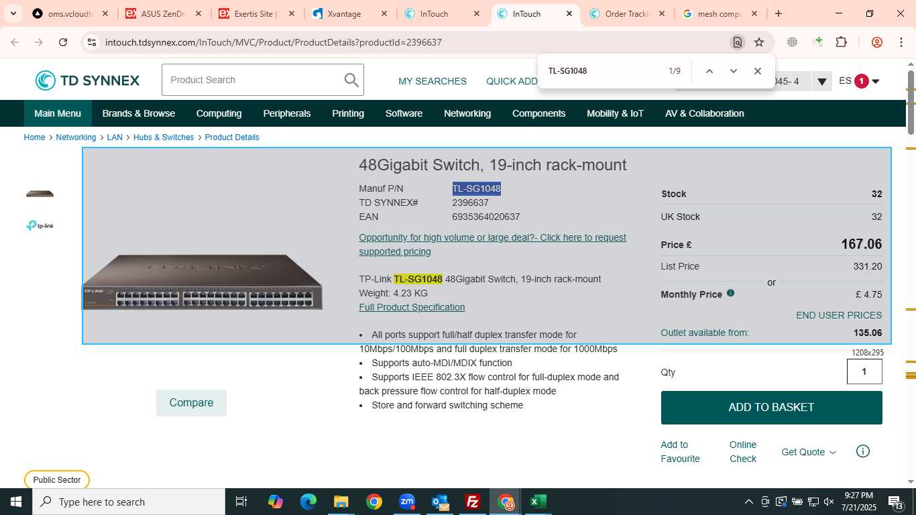Bookmark this page with the star icon
This screenshot has width=916, height=515.
coord(759,42)
